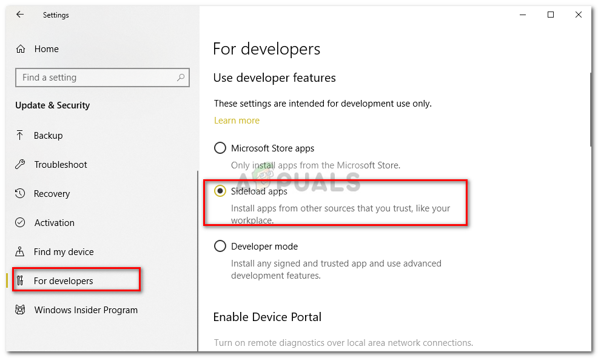
Task: Click the Find my device icon
Action: 20,252
